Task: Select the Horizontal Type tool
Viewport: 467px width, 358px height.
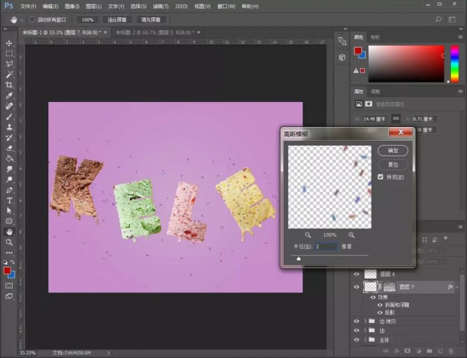Action: [9, 201]
